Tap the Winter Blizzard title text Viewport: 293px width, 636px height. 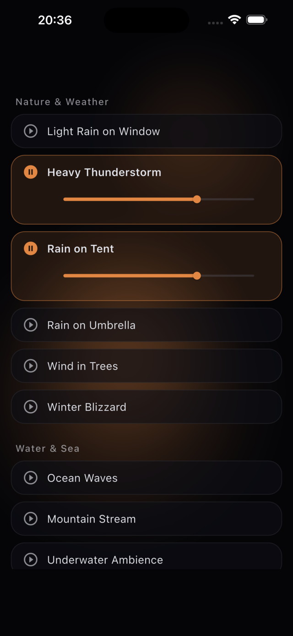87,407
